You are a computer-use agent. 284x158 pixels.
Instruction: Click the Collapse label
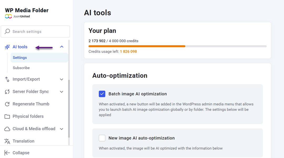tap(21, 153)
